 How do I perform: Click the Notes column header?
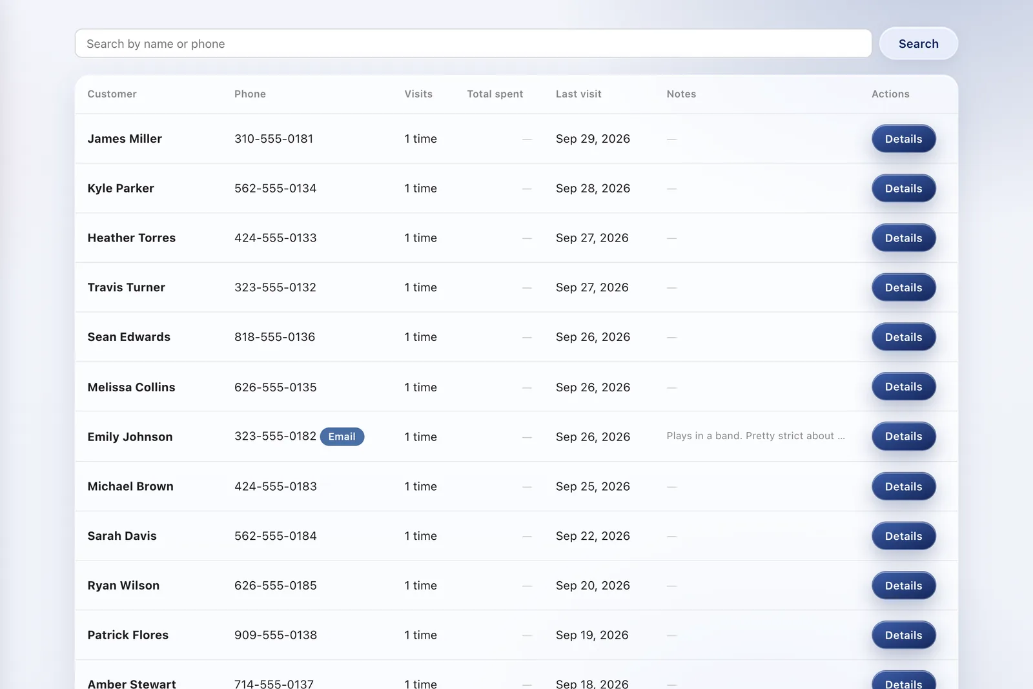(x=681, y=94)
